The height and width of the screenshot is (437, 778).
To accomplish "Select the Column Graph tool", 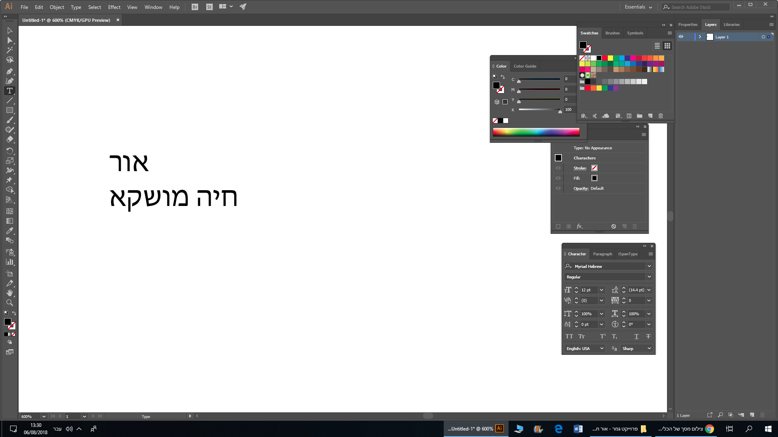I will [x=10, y=262].
